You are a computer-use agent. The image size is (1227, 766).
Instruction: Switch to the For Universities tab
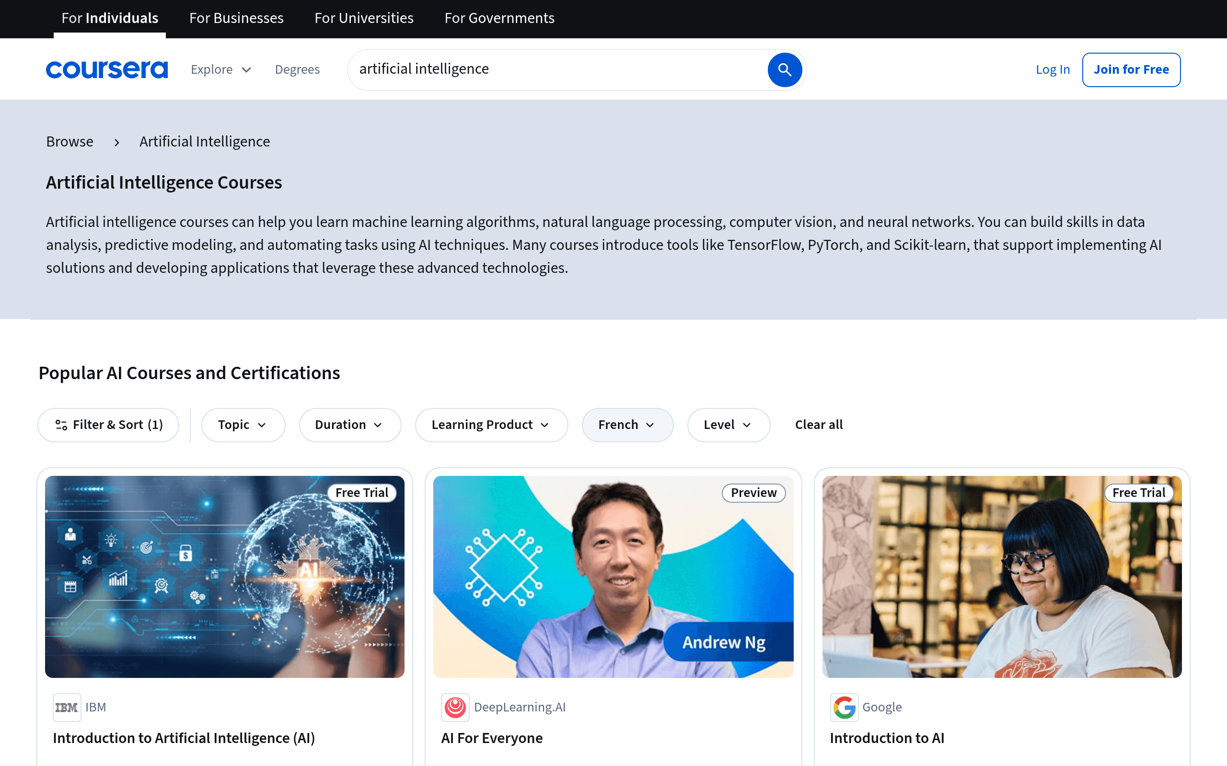coord(364,18)
